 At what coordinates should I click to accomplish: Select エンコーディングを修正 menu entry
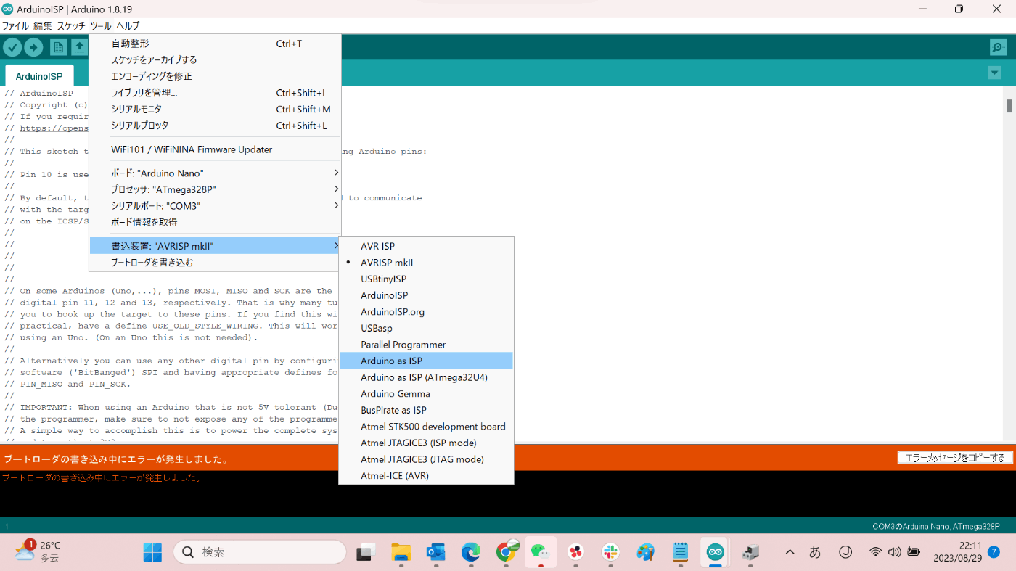(x=215, y=76)
